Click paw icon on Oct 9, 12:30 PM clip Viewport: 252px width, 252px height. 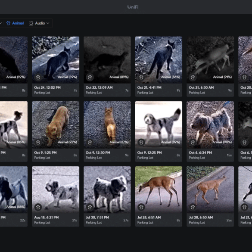click(x=90, y=142)
